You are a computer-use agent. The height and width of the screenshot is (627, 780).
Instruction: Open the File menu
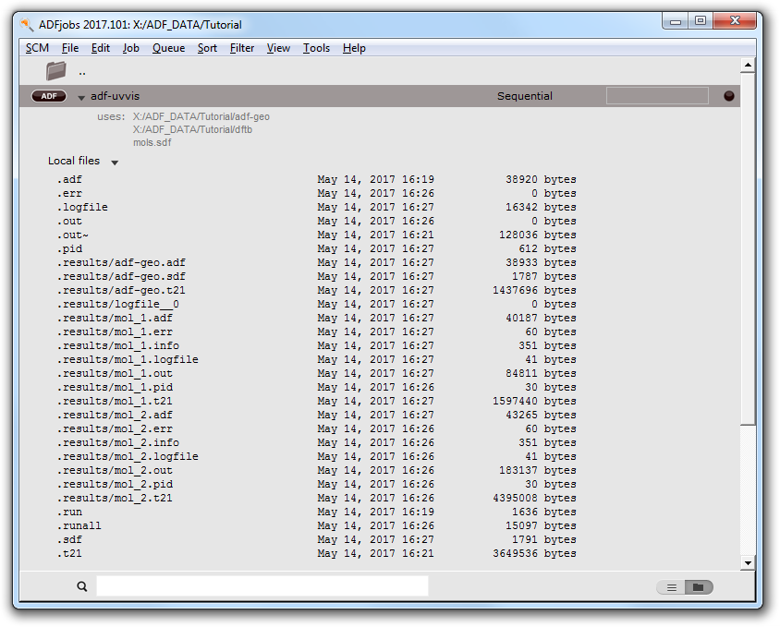tap(70, 48)
